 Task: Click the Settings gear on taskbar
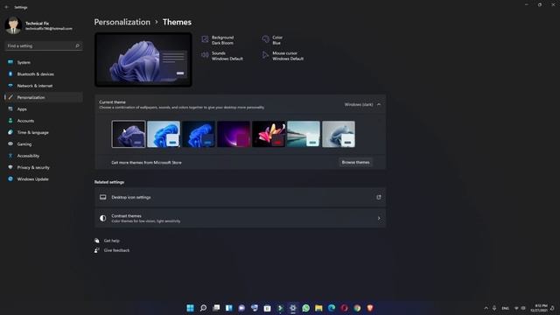293,308
